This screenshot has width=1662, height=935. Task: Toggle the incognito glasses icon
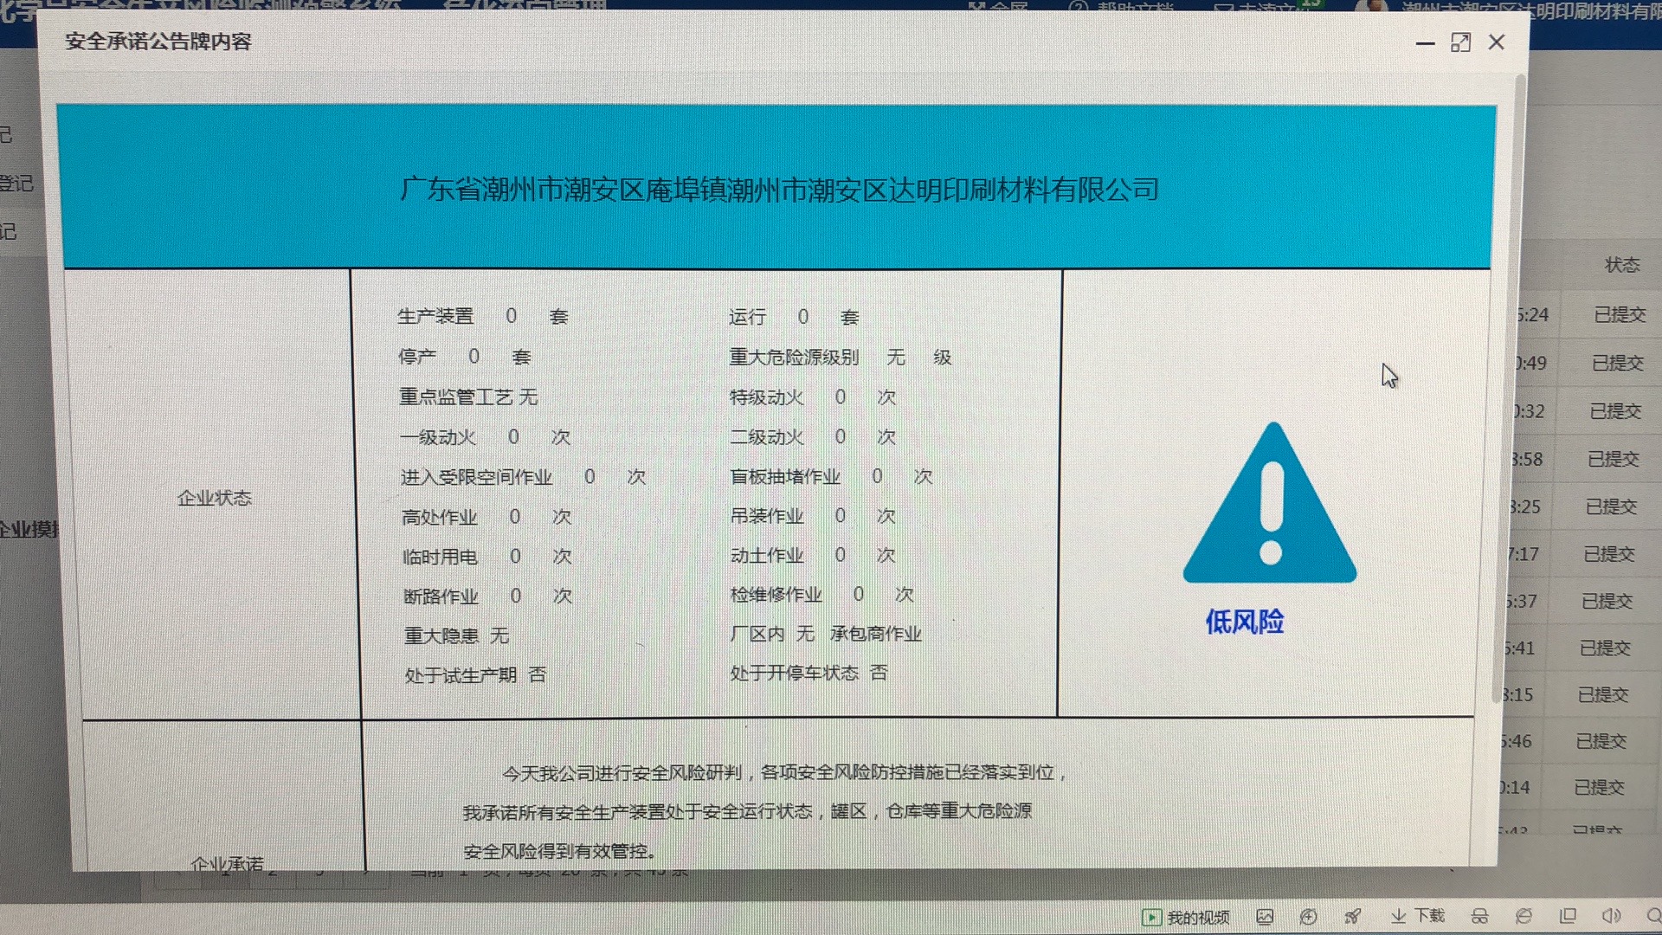pos(1479,917)
